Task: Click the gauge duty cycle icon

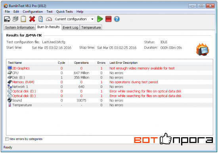Action: coord(49,19)
